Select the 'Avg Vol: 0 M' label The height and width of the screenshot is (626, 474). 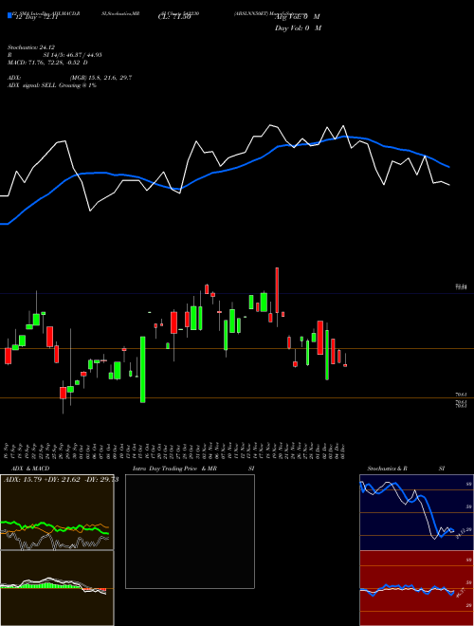pos(298,17)
